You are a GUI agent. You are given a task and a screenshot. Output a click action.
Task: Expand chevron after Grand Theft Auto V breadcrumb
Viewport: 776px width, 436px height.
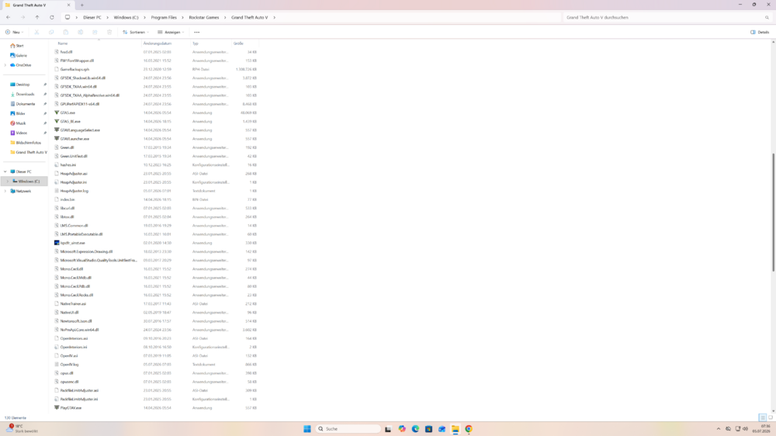point(274,17)
